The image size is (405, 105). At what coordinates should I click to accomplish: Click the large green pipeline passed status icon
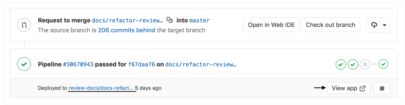coord(24,64)
